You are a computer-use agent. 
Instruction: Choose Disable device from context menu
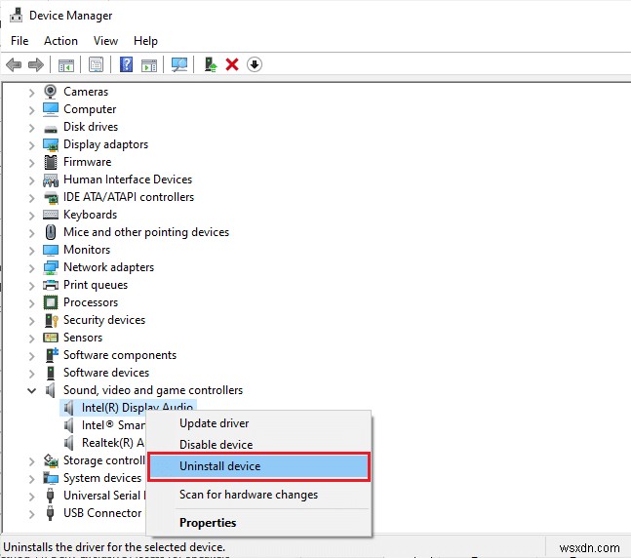click(x=258, y=445)
